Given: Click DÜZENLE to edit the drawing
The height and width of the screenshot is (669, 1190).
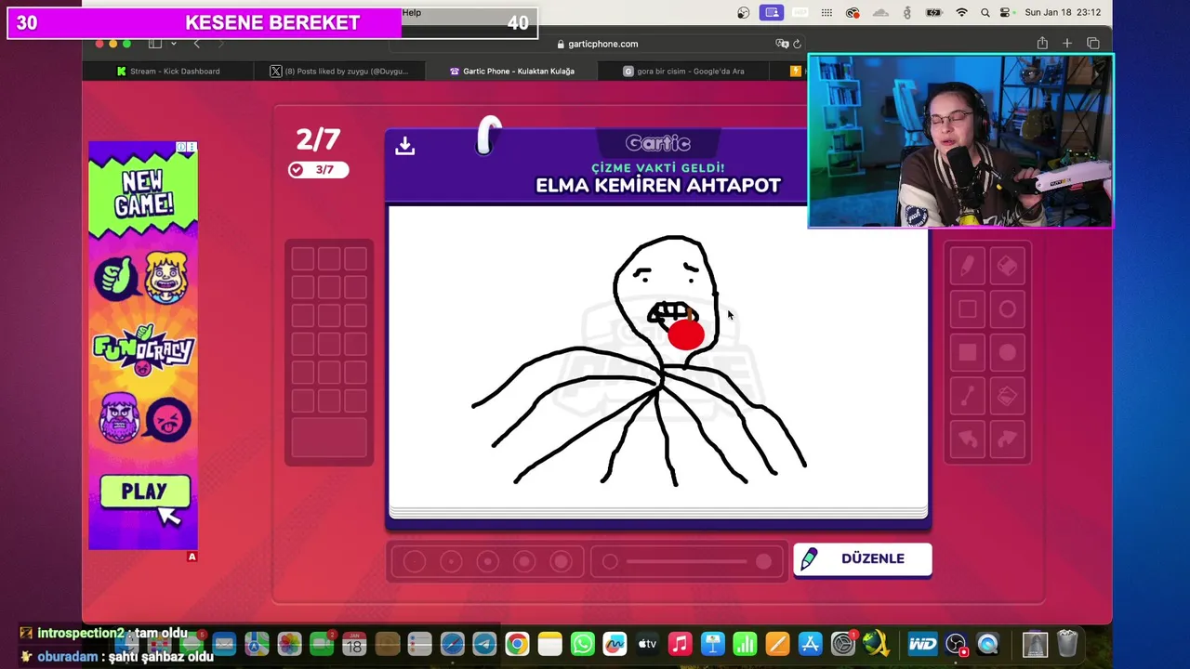Looking at the screenshot, I should [862, 558].
